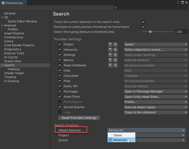189x149 pixels.
Task: Toggle Track the current selection checkbox
Action: pos(143,22)
